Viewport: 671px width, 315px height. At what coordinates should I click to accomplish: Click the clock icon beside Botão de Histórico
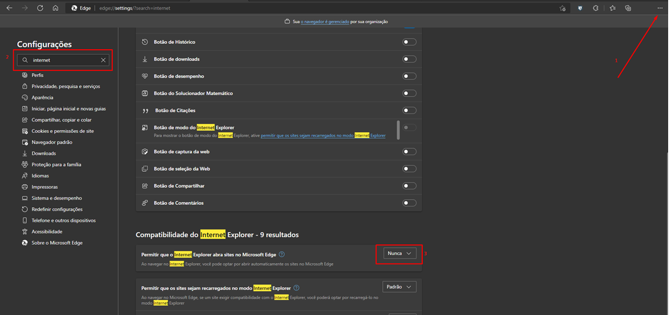(145, 42)
